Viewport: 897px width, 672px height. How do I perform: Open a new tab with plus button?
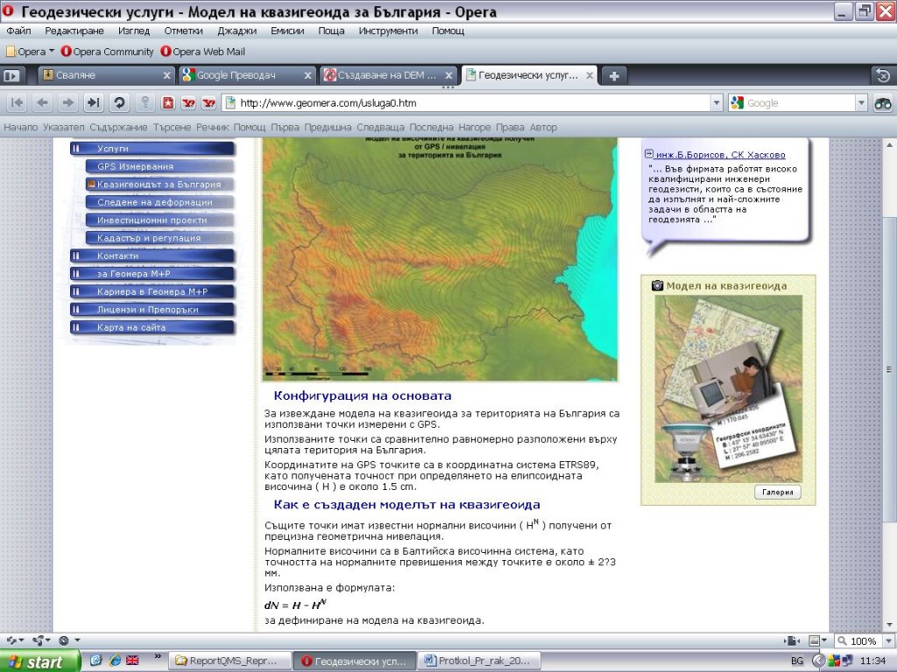(x=614, y=76)
